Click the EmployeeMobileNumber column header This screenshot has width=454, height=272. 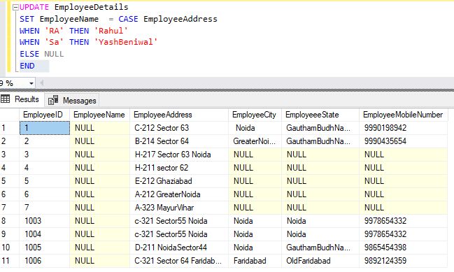point(404,115)
